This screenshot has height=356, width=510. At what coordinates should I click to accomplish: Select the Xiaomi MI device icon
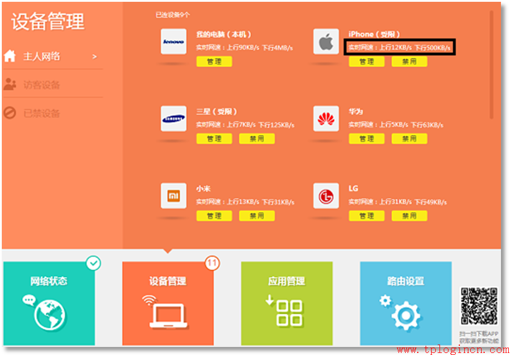[174, 196]
